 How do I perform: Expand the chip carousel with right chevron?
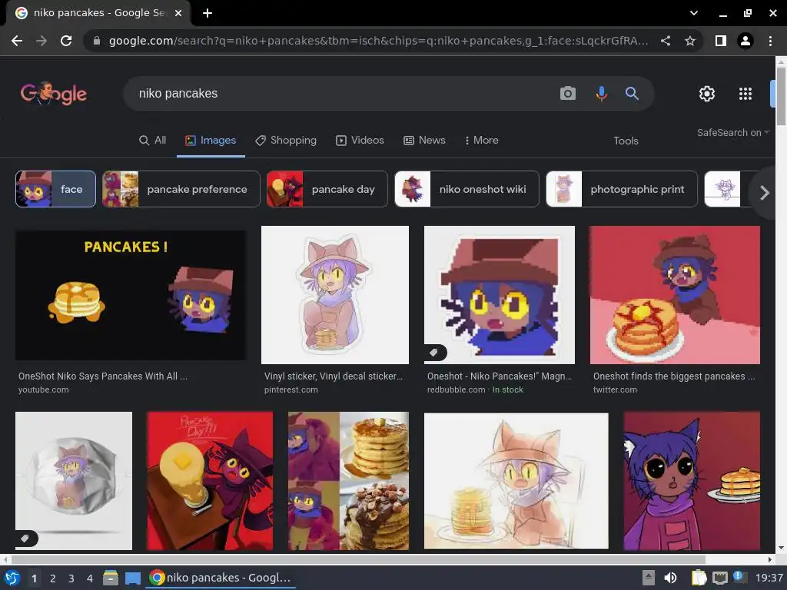point(764,193)
